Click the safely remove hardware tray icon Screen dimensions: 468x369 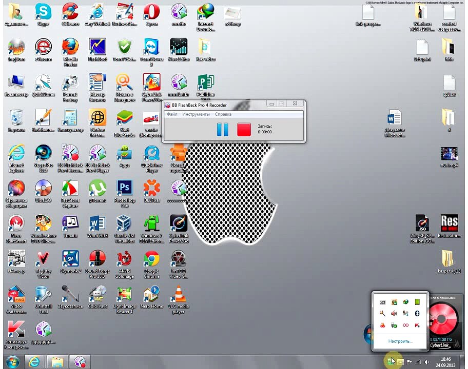pos(394,325)
